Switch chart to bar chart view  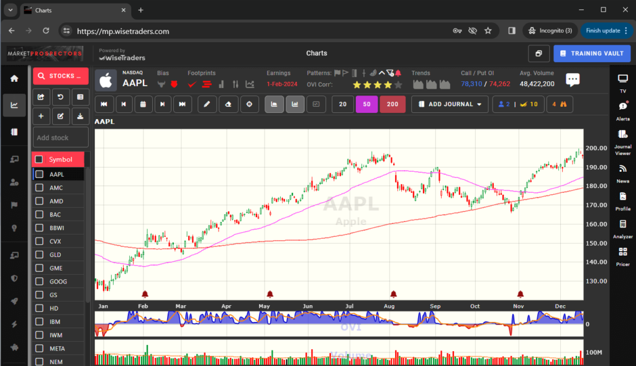coord(295,104)
